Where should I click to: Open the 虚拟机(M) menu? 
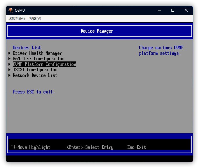click(x=16, y=18)
